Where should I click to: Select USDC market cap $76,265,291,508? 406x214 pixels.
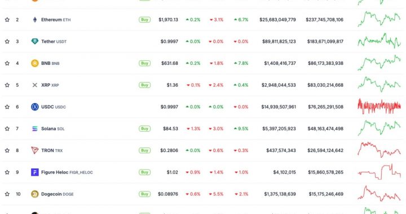[325, 107]
